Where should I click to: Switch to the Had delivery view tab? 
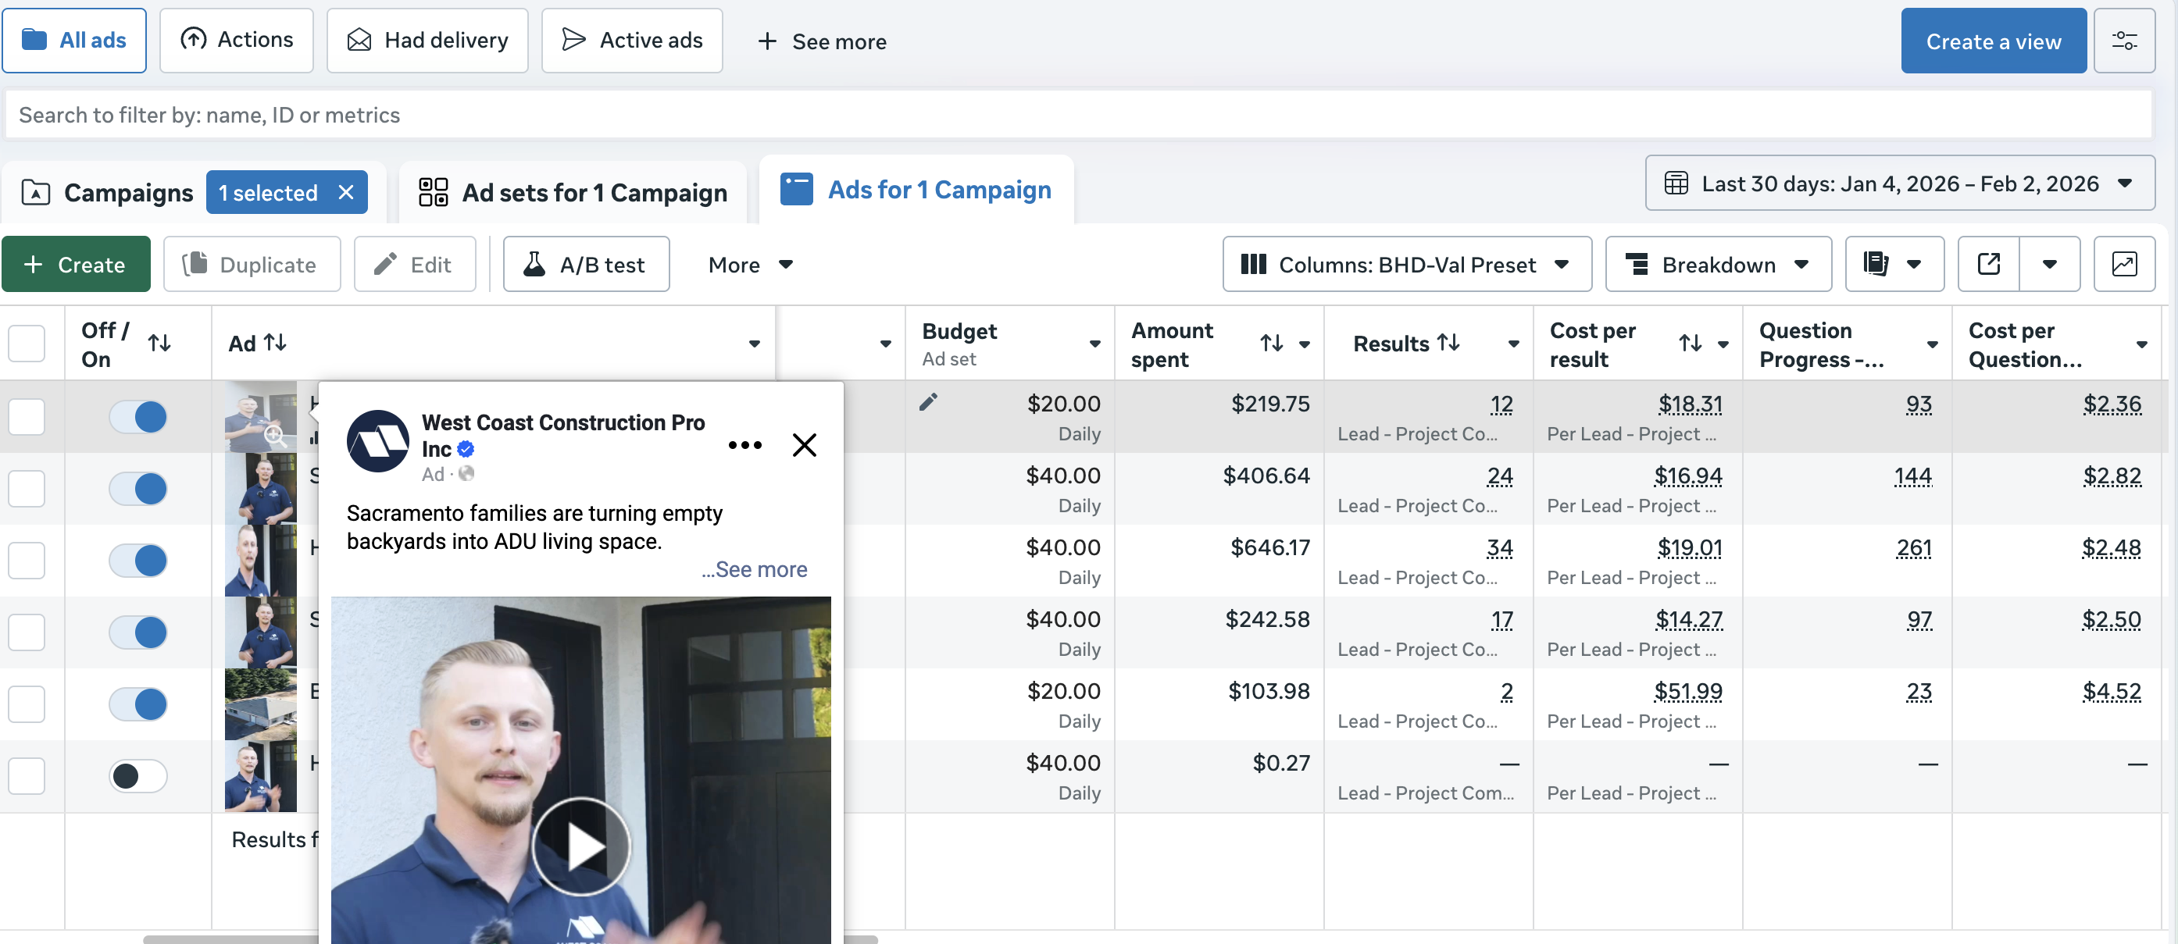(x=428, y=41)
